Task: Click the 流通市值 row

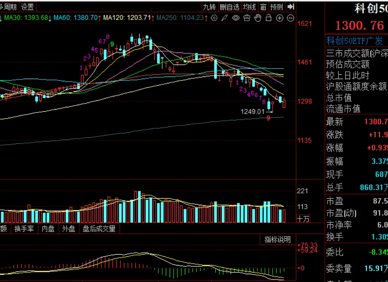Action: pyautogui.click(x=356, y=109)
